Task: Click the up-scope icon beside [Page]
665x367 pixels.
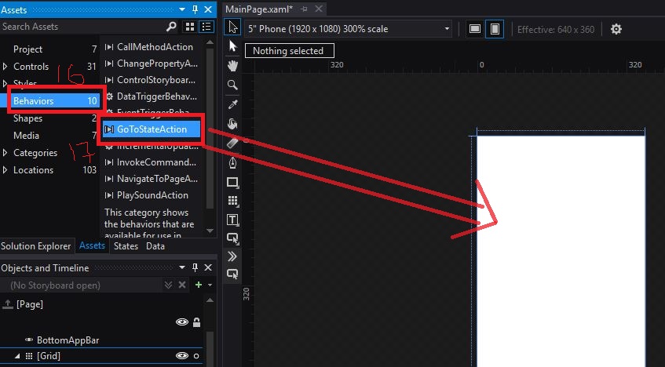Action: (8, 303)
